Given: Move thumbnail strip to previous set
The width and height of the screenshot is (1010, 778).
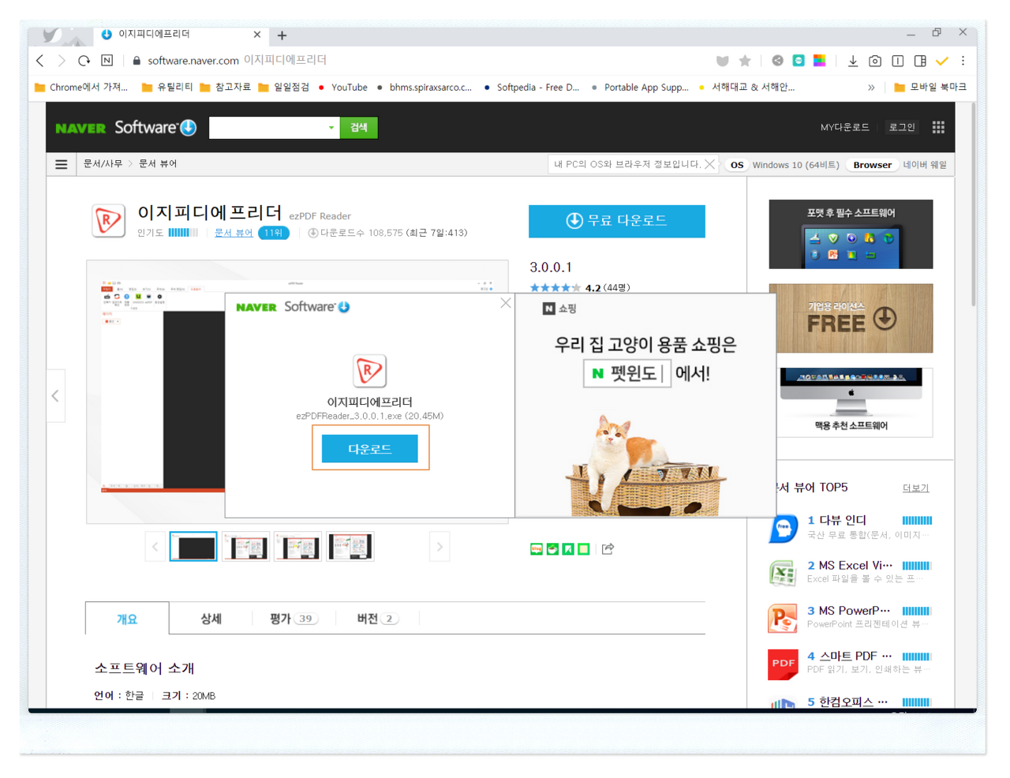Looking at the screenshot, I should point(155,547).
